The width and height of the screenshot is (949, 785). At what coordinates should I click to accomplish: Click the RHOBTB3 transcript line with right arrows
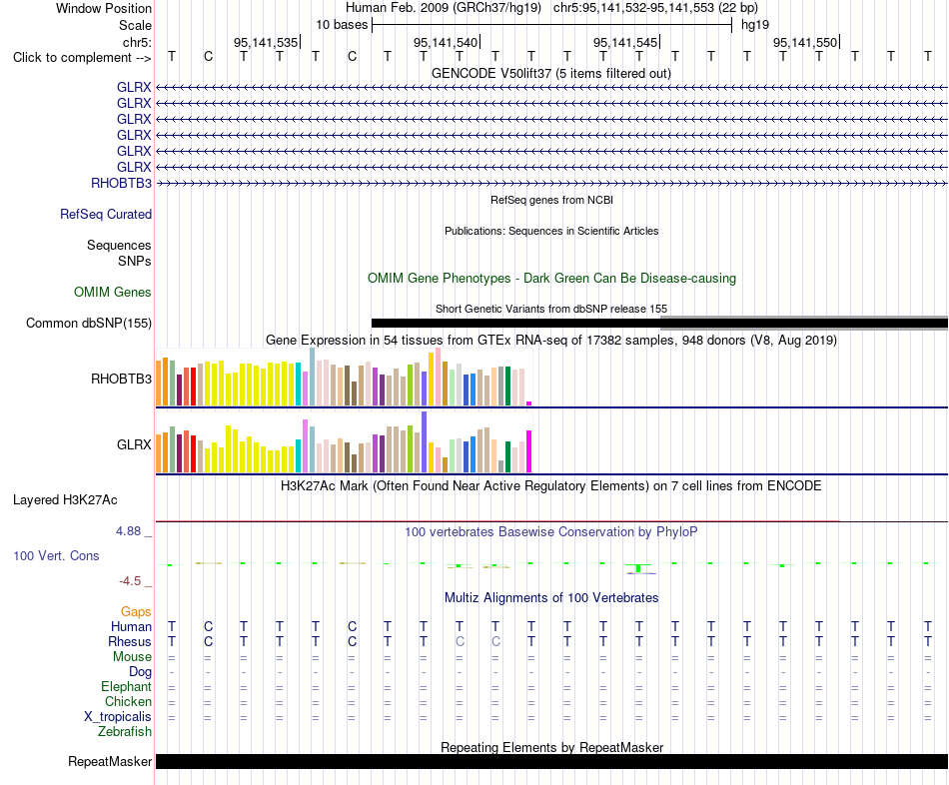pyautogui.click(x=551, y=183)
